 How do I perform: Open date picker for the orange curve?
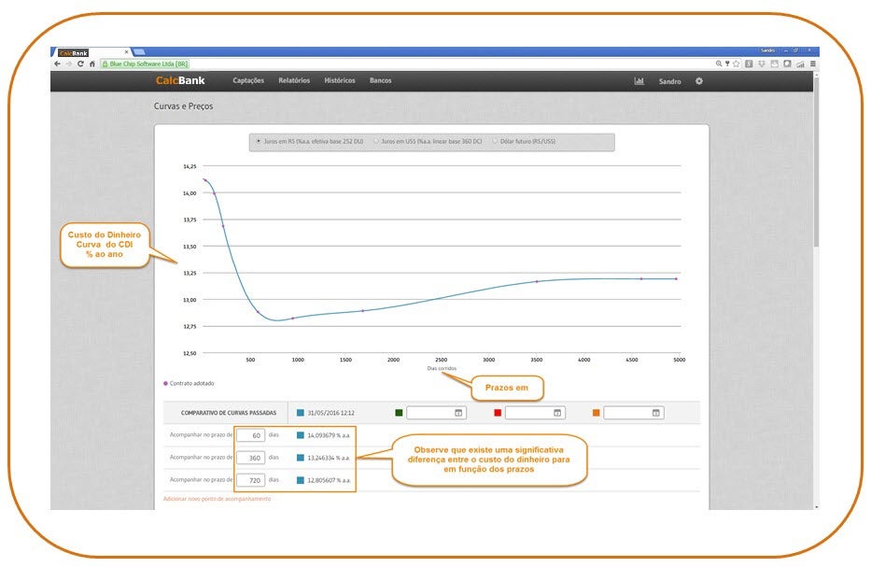(x=655, y=413)
